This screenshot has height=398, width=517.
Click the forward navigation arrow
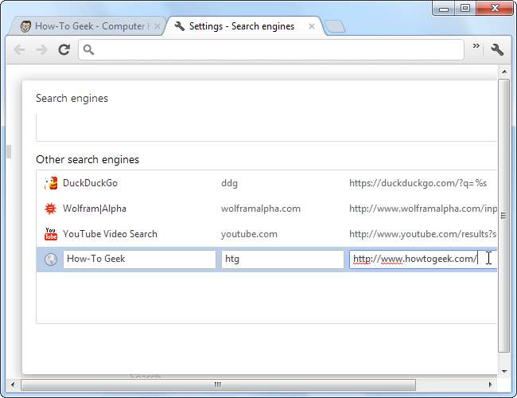(x=42, y=49)
